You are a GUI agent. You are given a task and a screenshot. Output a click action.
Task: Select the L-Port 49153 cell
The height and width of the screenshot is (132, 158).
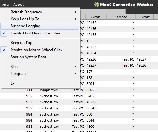pyautogui.click(x=91, y=47)
